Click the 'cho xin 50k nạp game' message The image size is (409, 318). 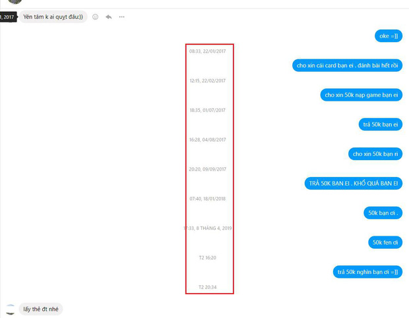(362, 95)
